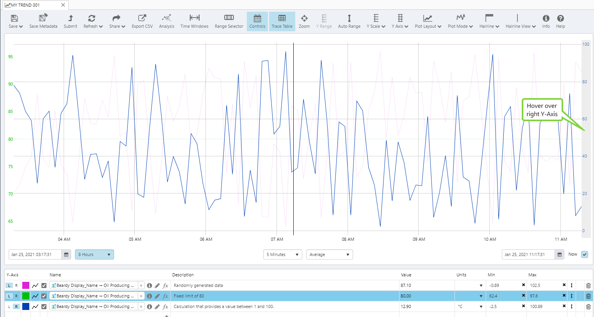Screen dimensions: 594x317
Task: Open the Time Windows tool
Action: click(x=194, y=21)
